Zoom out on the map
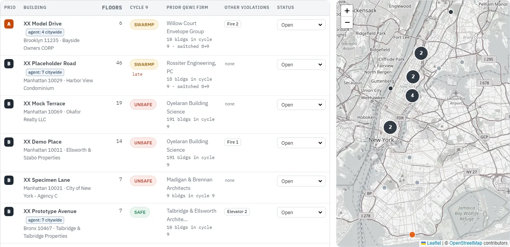 coord(347,22)
